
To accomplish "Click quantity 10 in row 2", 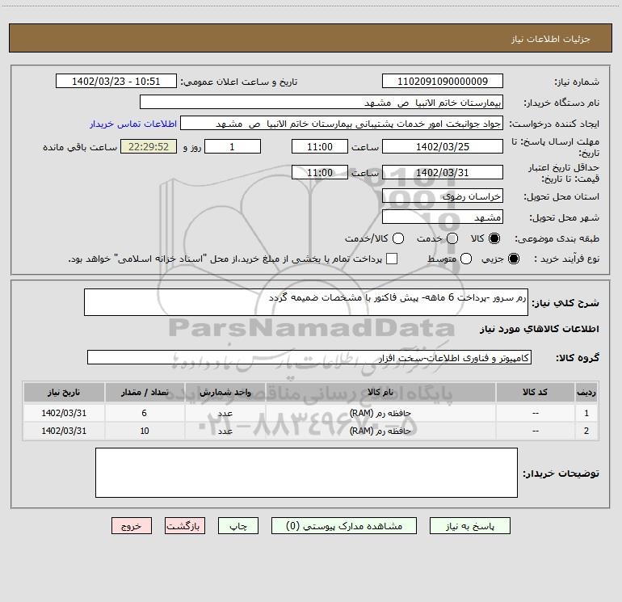I will click(145, 431).
